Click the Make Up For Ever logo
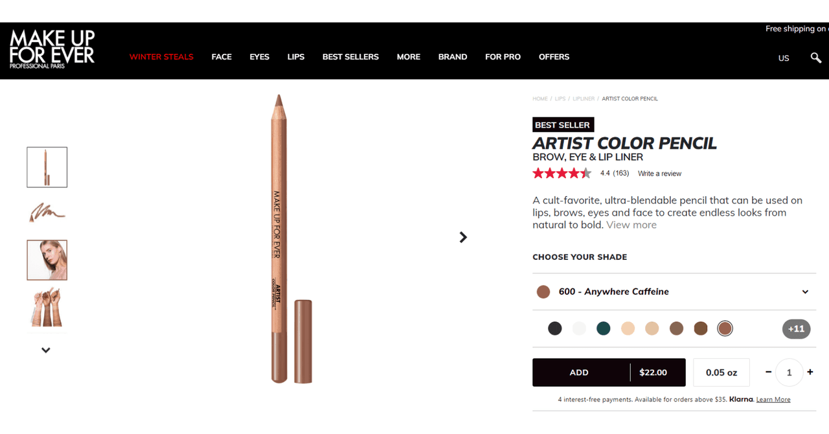Image resolution: width=829 pixels, height=434 pixels. coord(52,49)
